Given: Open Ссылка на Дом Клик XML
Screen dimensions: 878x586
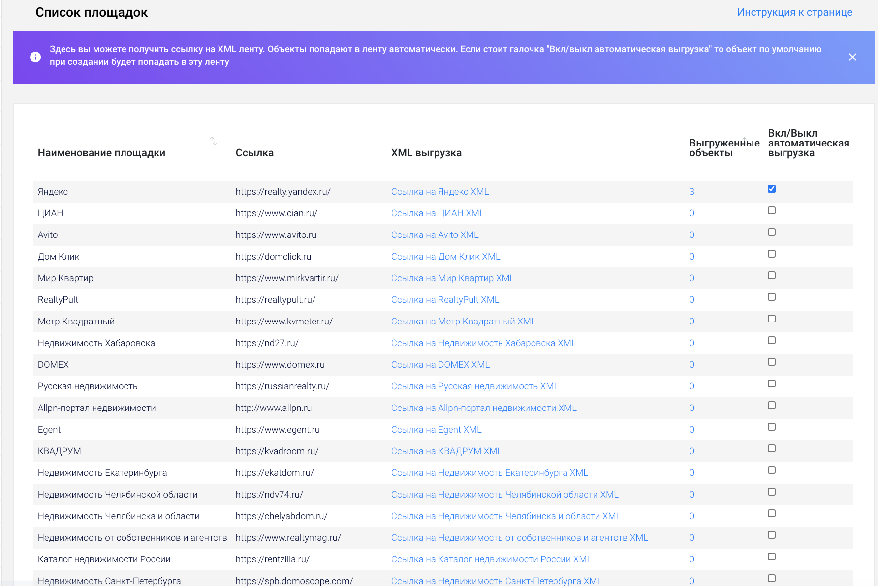Looking at the screenshot, I should tap(445, 257).
